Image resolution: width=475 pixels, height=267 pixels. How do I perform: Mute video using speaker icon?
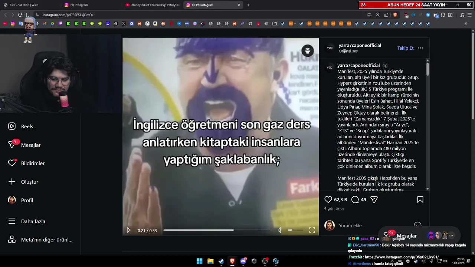click(279, 230)
